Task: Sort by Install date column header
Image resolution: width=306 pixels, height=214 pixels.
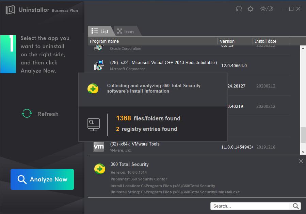Action: (x=271, y=41)
